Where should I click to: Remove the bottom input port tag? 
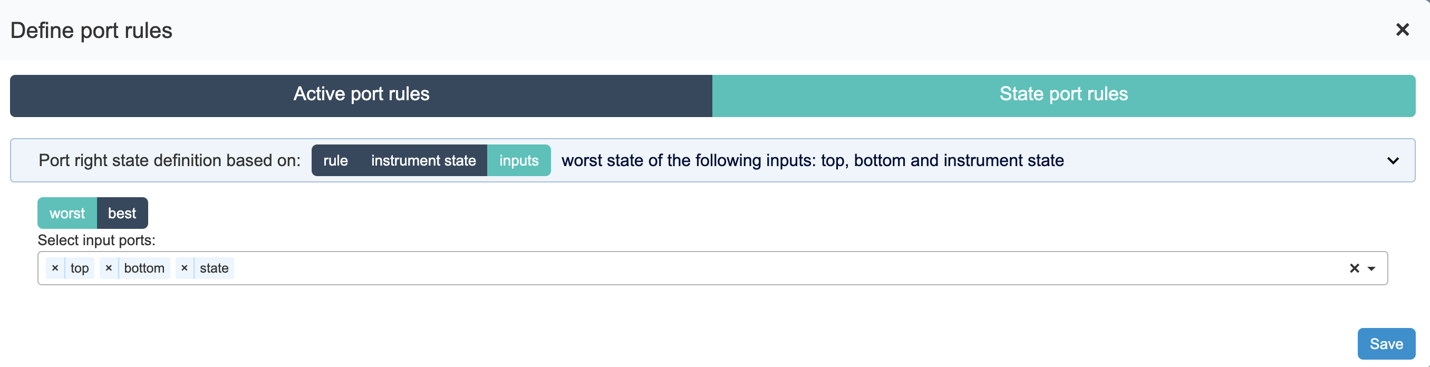point(109,268)
